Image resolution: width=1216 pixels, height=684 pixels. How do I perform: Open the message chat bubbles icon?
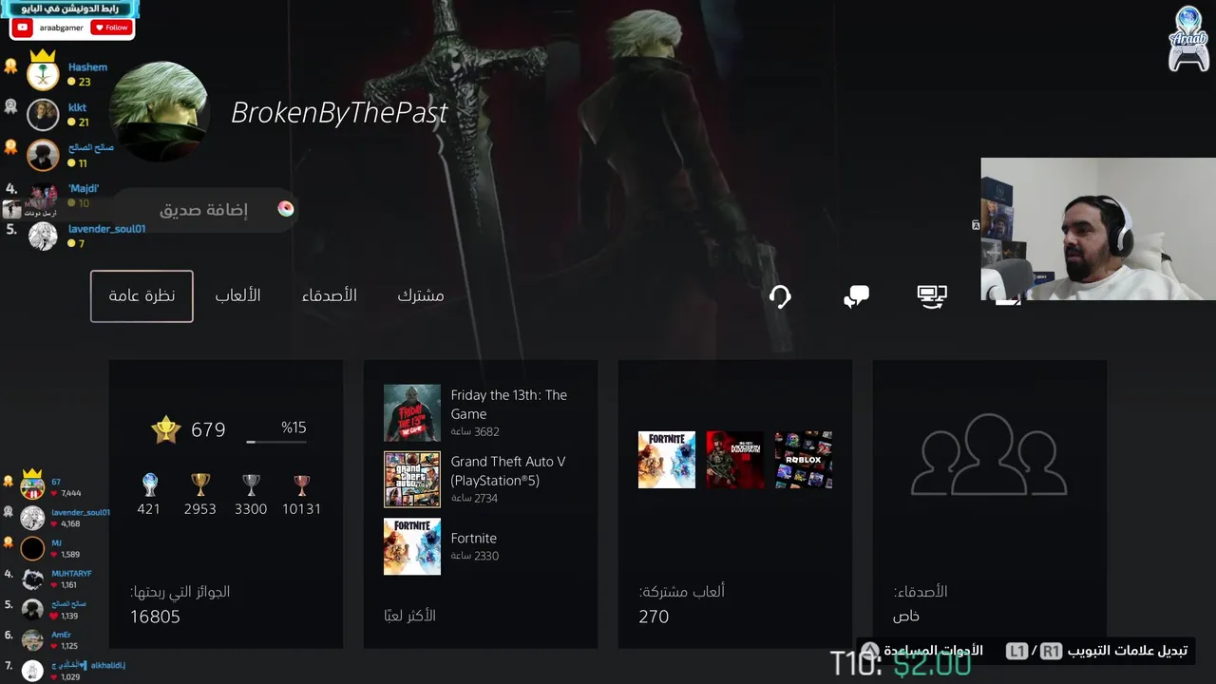(856, 297)
